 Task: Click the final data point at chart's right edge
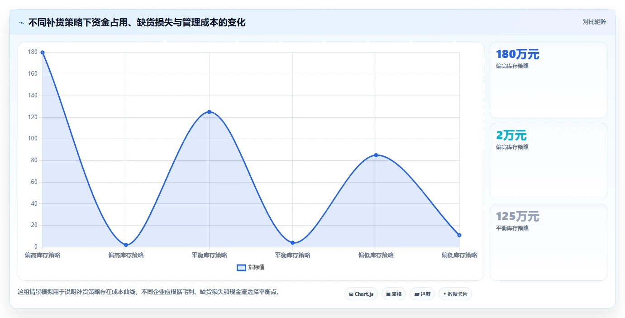click(459, 235)
